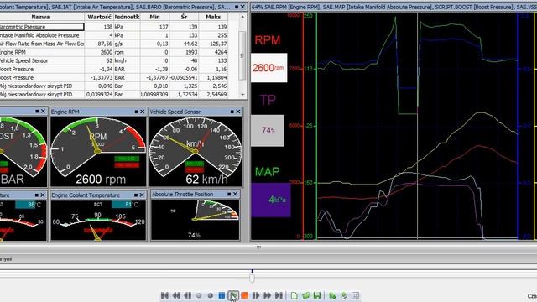Close the data table panel
Viewport: 537px width, 302px height.
tap(242, 7)
